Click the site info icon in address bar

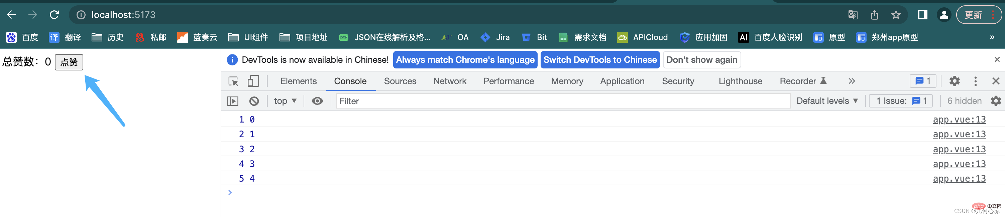(x=81, y=15)
